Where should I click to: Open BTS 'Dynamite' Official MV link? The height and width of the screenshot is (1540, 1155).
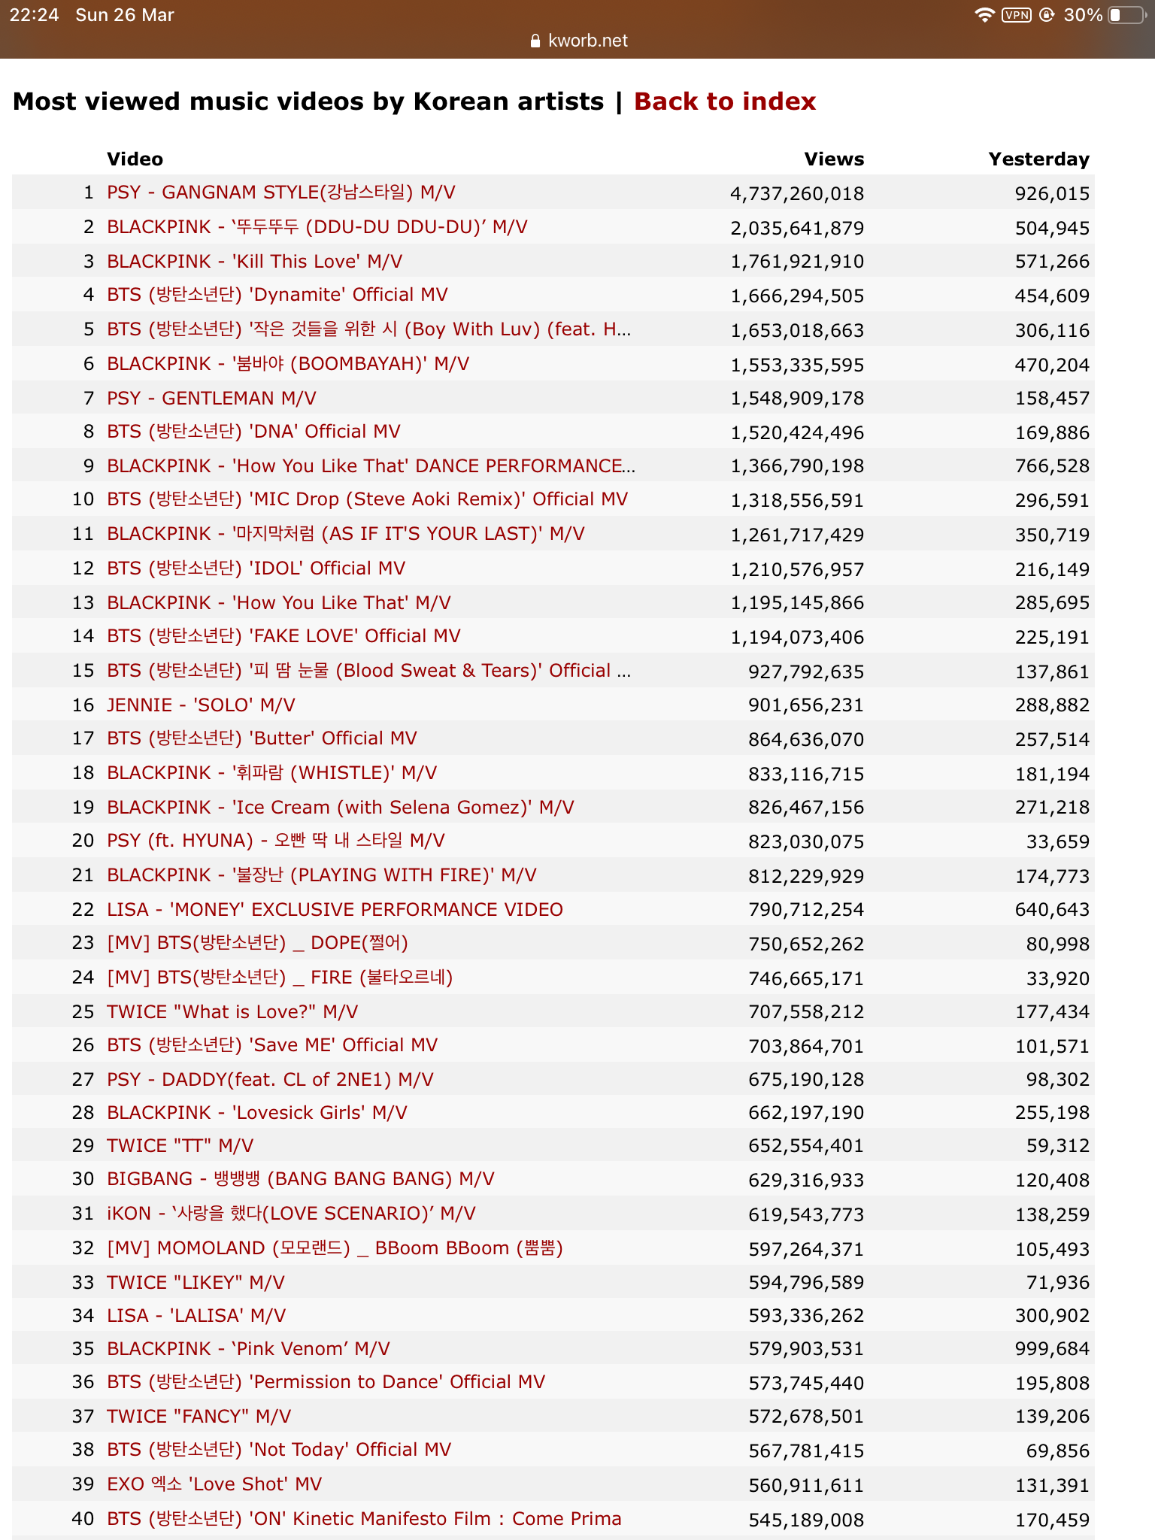tap(277, 295)
